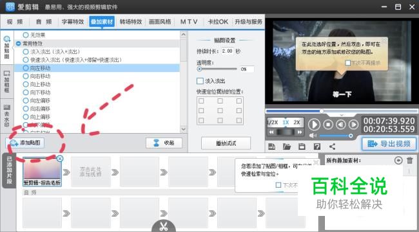Click the 收起 button

tap(164, 143)
